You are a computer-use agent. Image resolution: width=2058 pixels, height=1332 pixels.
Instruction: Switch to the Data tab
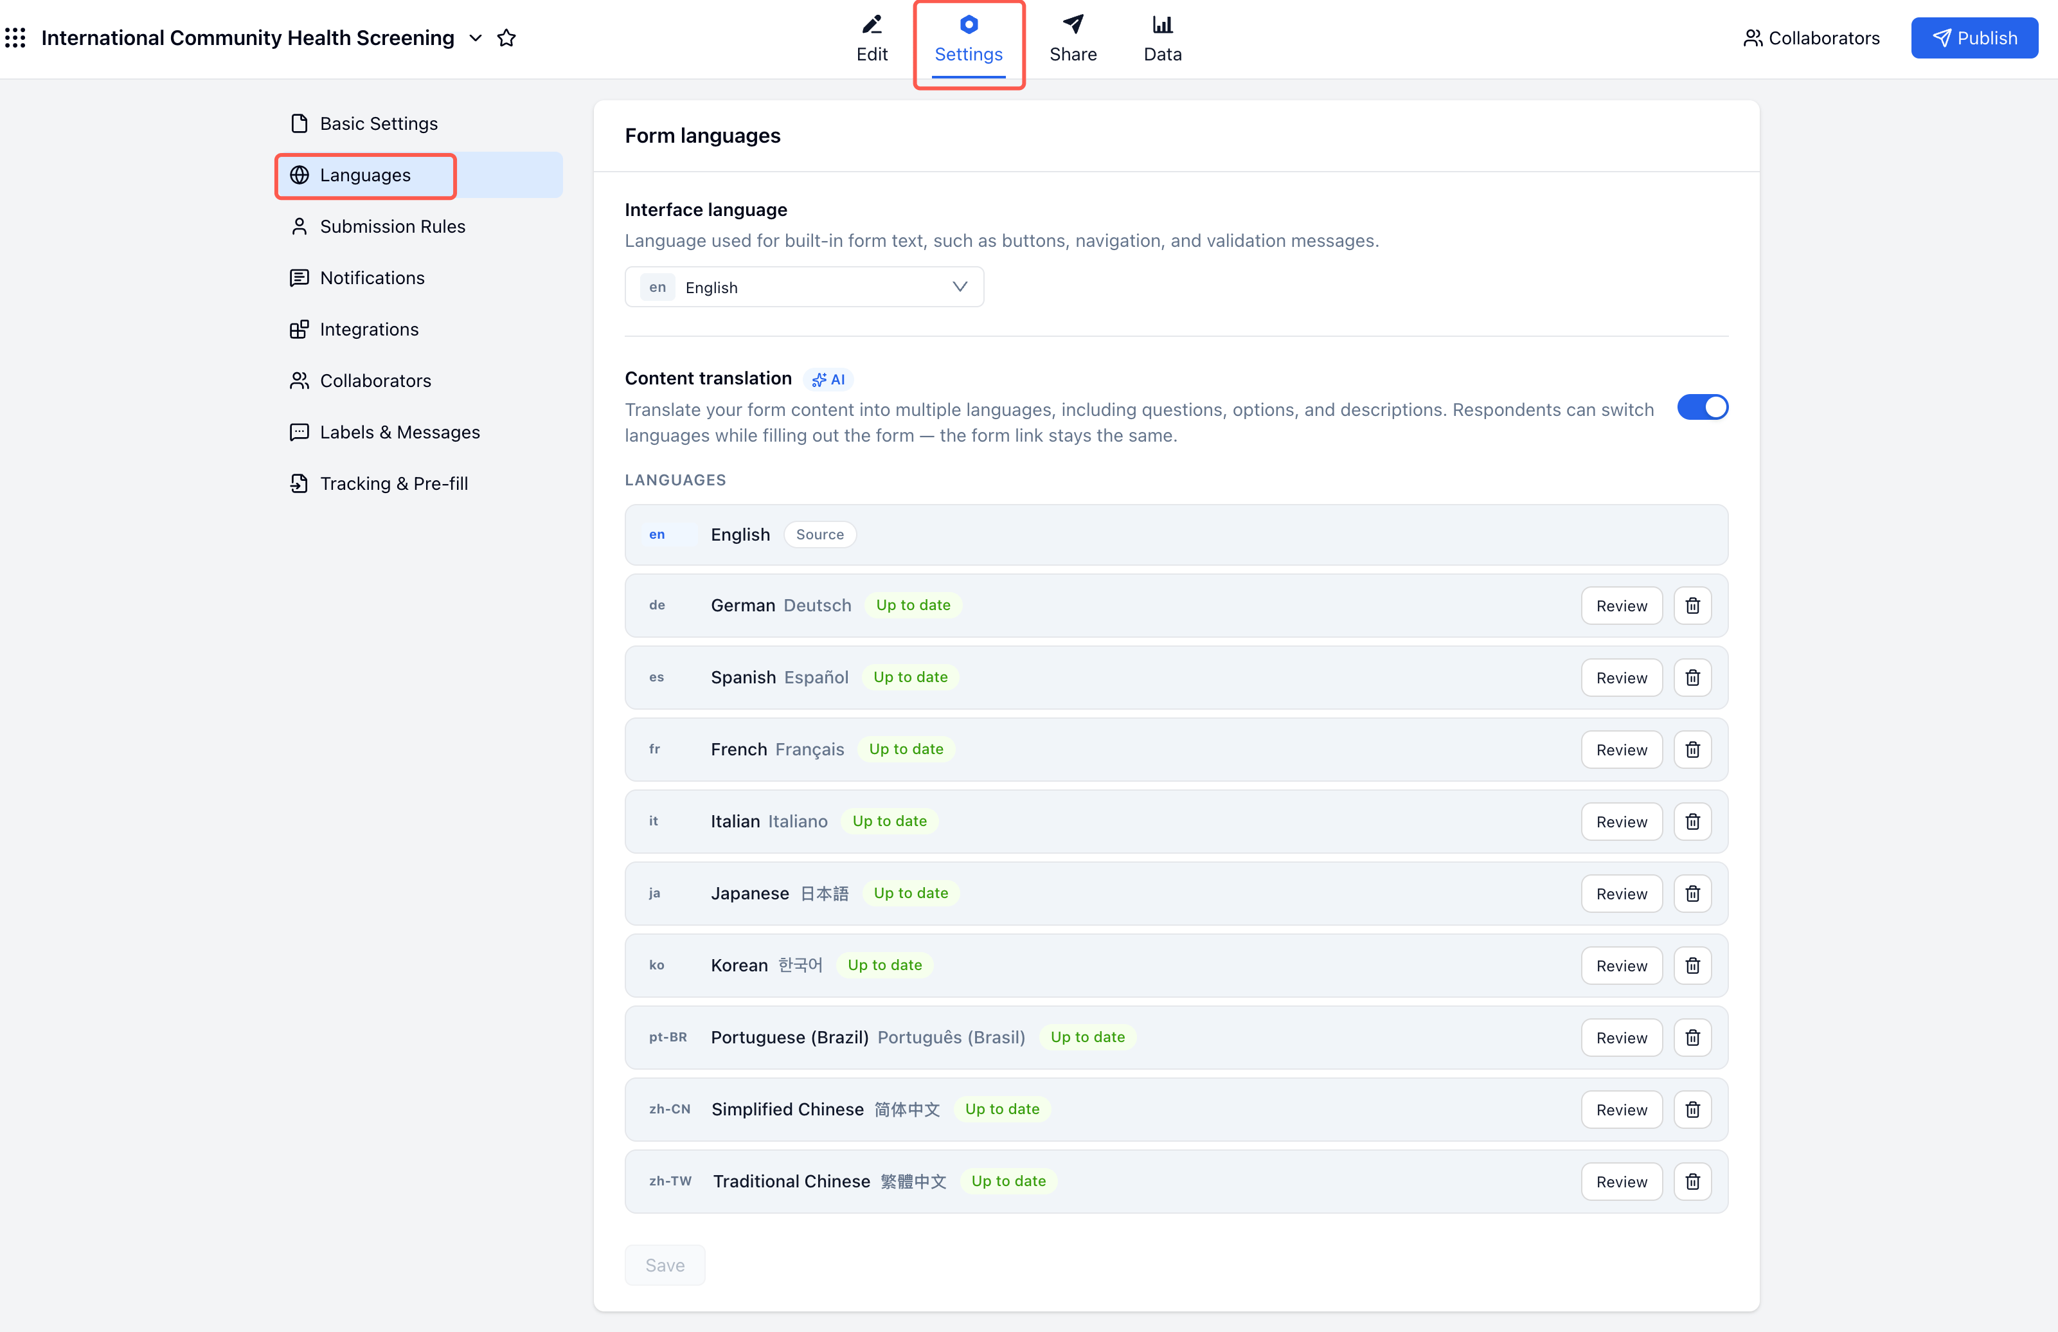pyautogui.click(x=1162, y=39)
